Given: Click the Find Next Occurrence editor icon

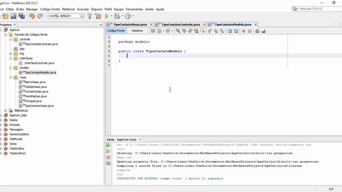Looking at the screenshot, I should tap(190, 31).
